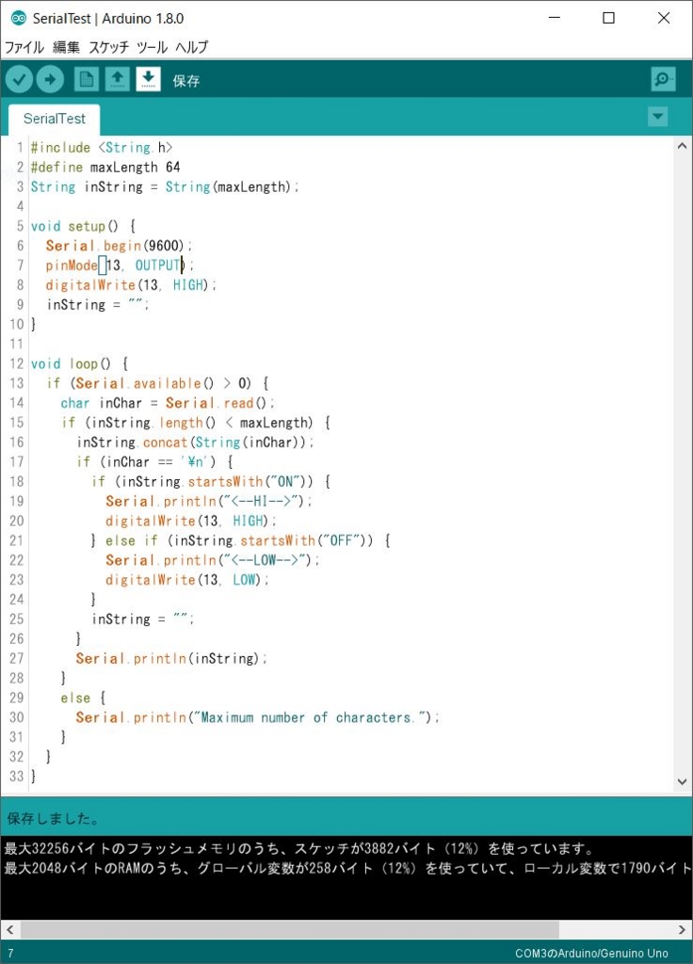Click the 'Serial.println("<--LOW-->");' line
This screenshot has height=964, width=693.
(213, 561)
